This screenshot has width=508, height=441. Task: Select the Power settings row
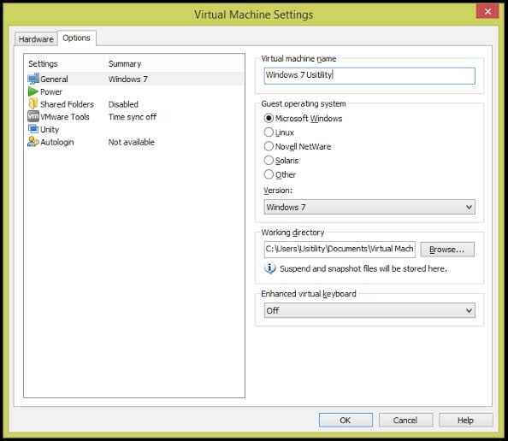(x=134, y=91)
